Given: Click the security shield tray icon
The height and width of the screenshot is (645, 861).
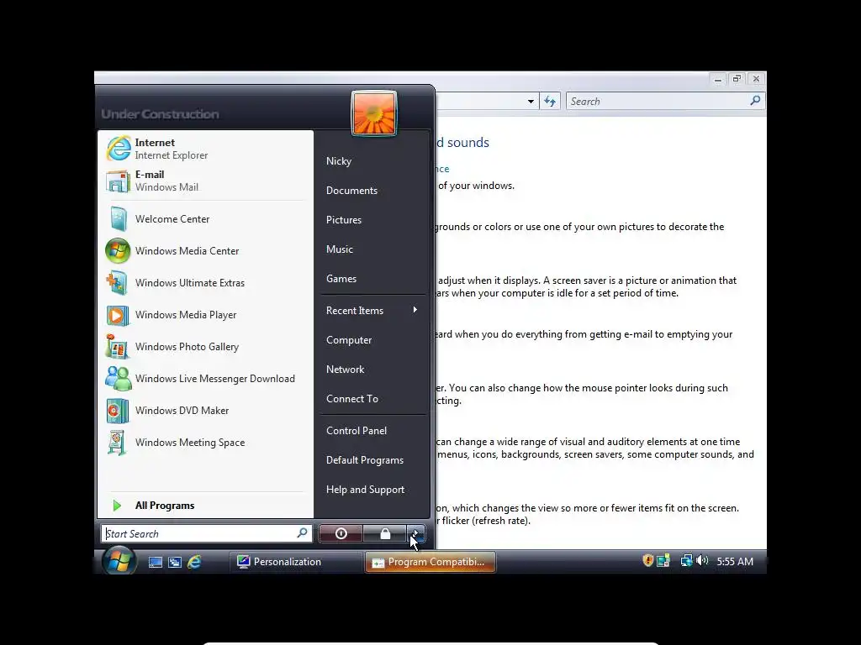Looking at the screenshot, I should click(x=648, y=560).
